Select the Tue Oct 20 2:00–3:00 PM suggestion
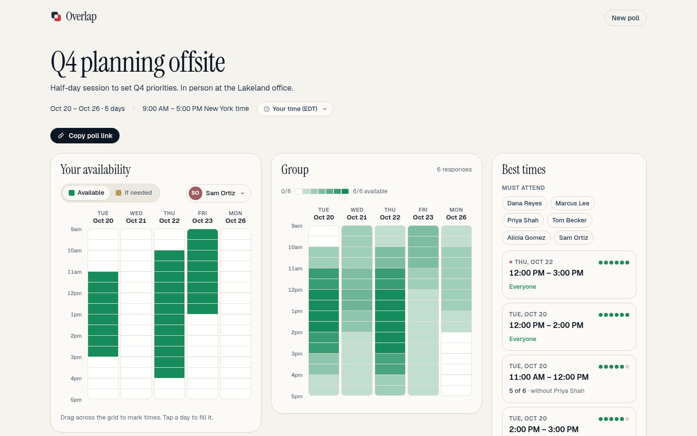This screenshot has width=697, height=436. (x=569, y=421)
